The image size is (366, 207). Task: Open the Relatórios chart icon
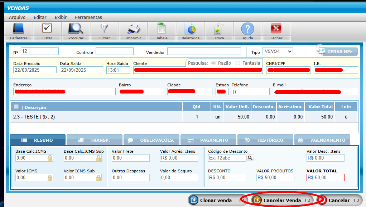coord(190,29)
